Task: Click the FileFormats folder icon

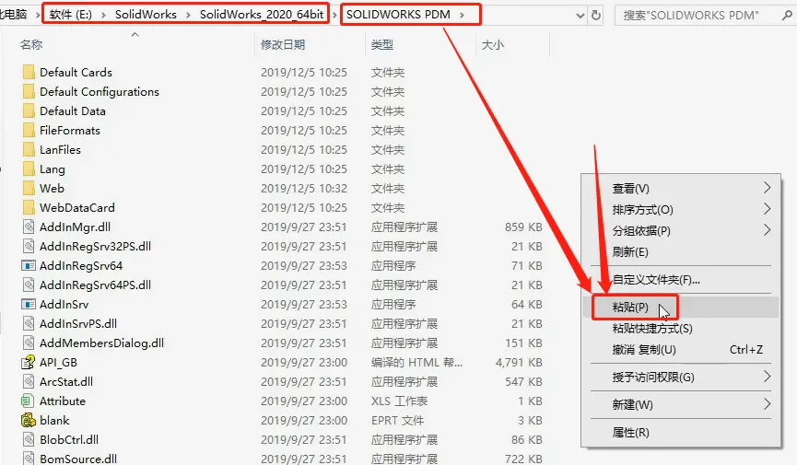Action: [29, 130]
